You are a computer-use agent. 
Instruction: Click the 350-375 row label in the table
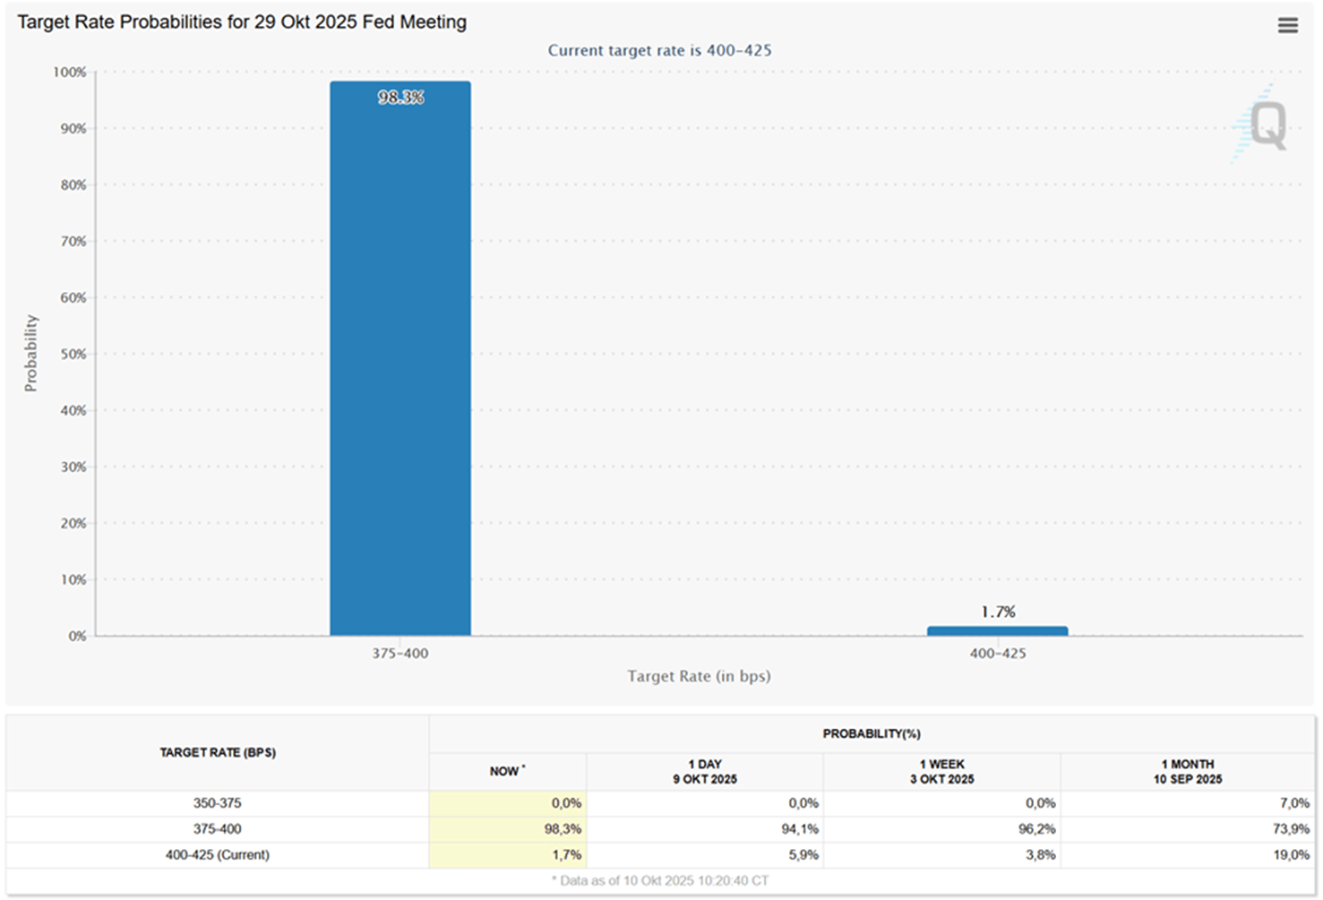(x=218, y=803)
